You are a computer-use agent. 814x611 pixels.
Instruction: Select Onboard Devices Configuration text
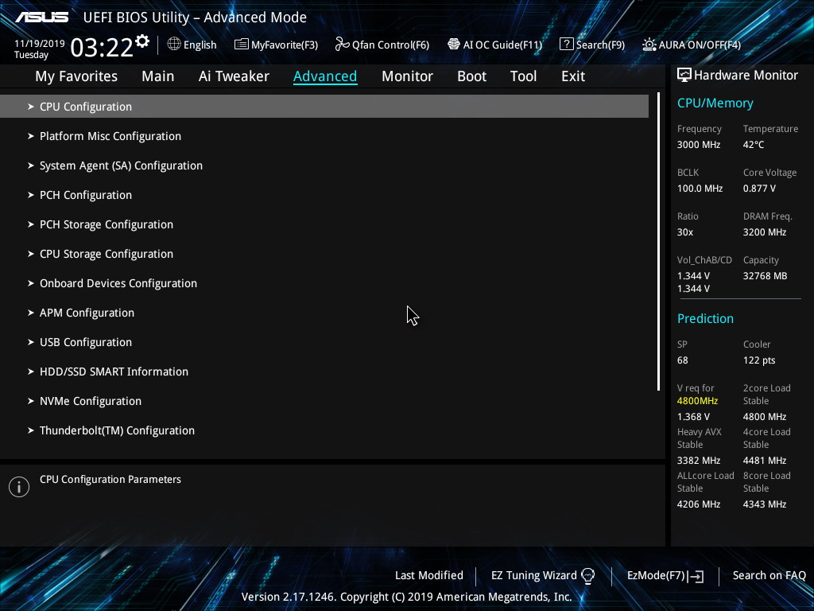pyautogui.click(x=118, y=284)
